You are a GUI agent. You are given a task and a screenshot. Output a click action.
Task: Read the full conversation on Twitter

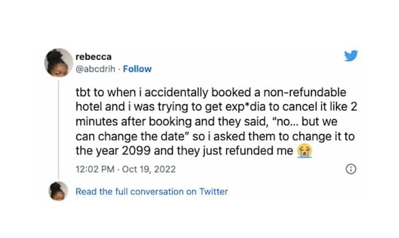click(152, 192)
